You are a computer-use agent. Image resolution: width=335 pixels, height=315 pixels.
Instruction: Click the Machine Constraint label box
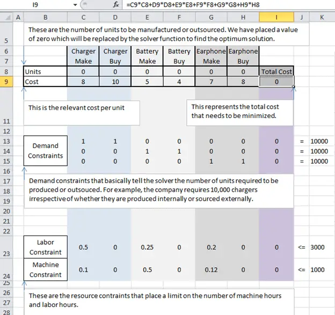(x=46, y=269)
